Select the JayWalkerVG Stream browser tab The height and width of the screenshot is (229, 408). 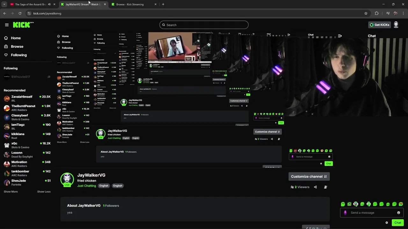tap(84, 4)
